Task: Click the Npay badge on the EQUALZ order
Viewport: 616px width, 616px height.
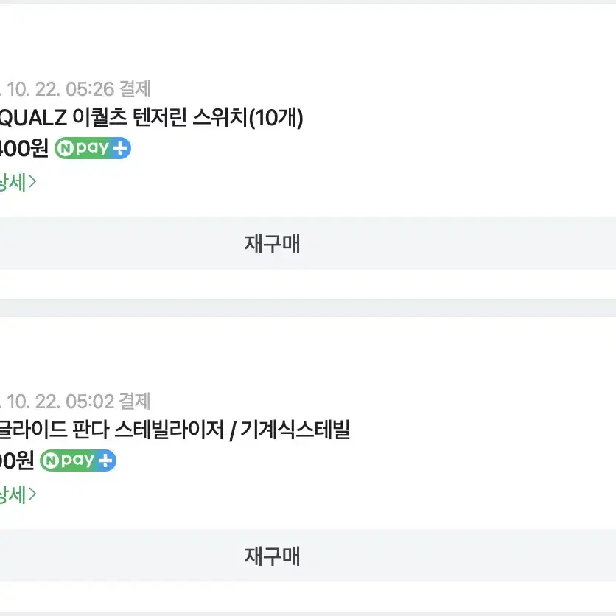Action: (93, 148)
